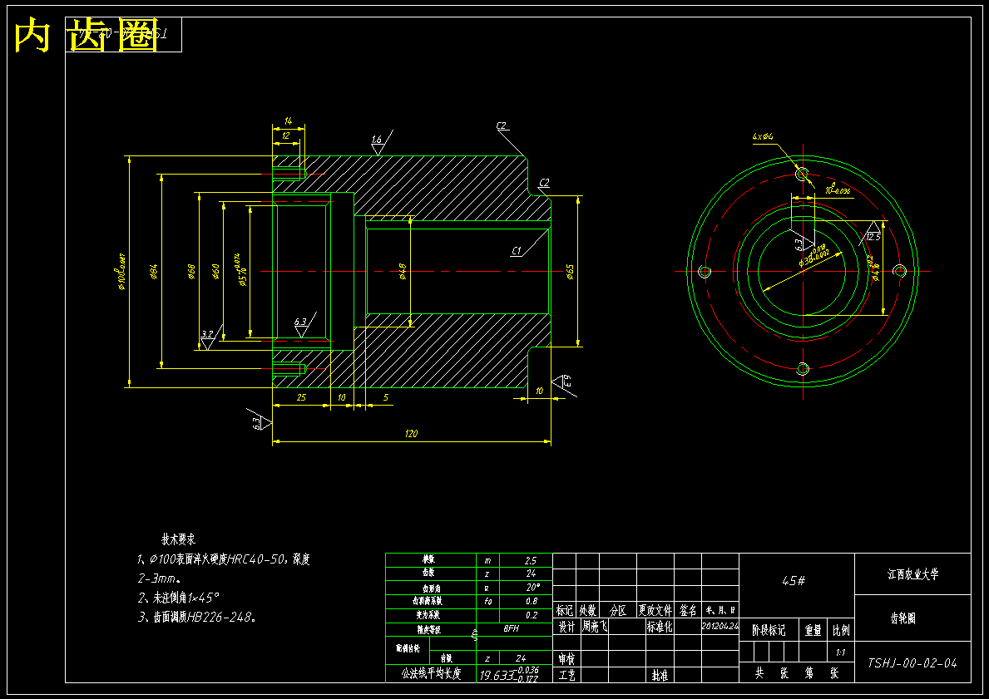Click the 阶段标记 cell
This screenshot has height=699, width=989.
769,630
